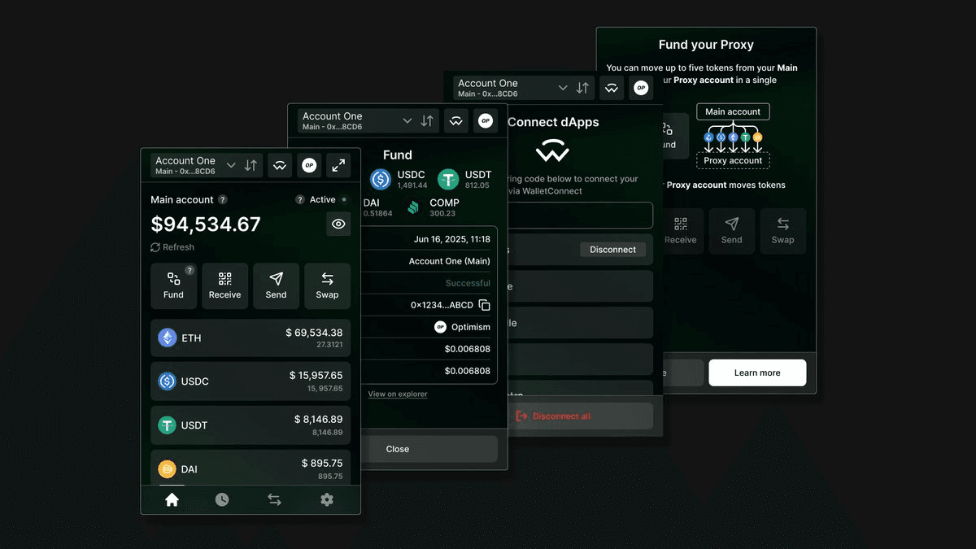Open the USDT token row
Image resolution: width=976 pixels, height=549 pixels.
pyautogui.click(x=251, y=425)
